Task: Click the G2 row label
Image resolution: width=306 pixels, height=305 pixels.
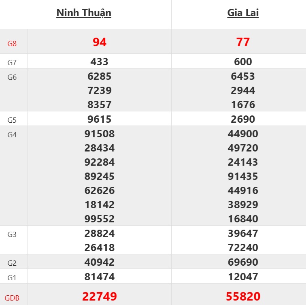Action: 12,263
